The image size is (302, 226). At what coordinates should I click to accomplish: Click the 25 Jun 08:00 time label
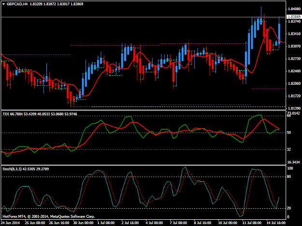pos(35,223)
